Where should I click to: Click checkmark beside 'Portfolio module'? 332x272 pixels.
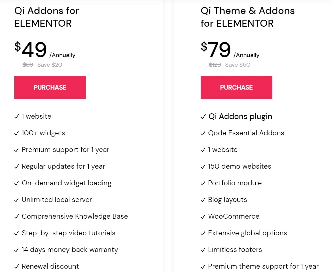[x=203, y=183]
